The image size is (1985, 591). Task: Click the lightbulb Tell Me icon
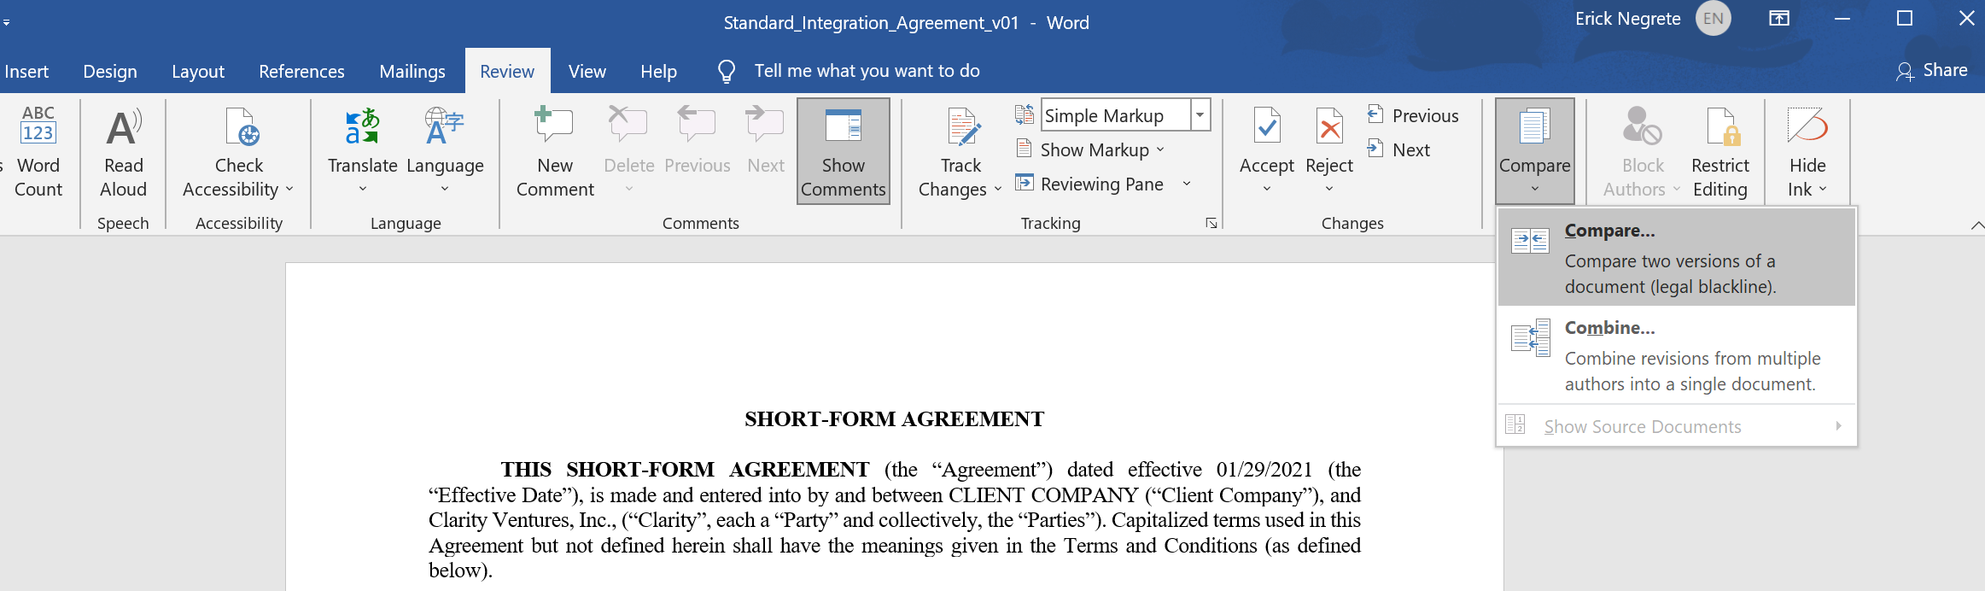(727, 71)
